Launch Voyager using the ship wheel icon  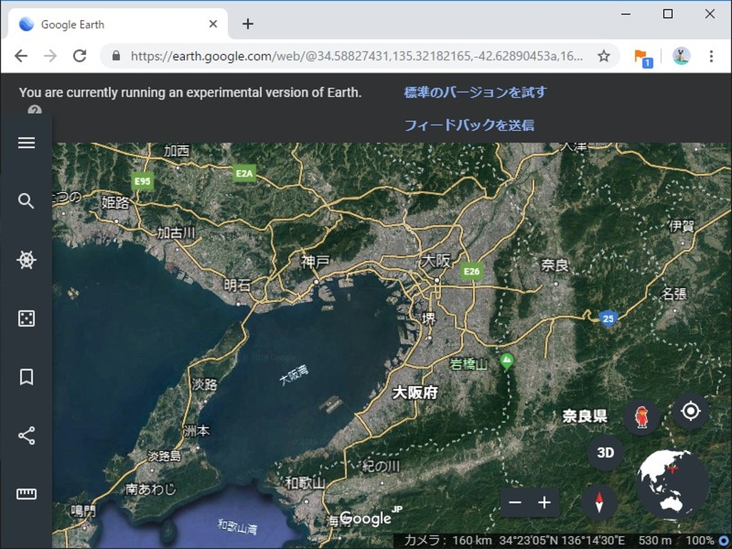[26, 260]
